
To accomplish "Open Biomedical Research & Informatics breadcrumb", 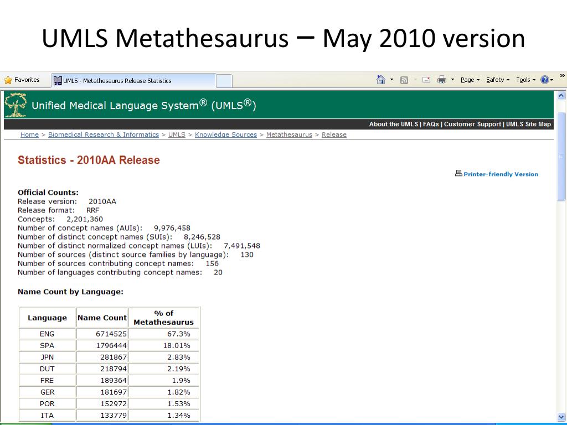I will coord(104,134).
